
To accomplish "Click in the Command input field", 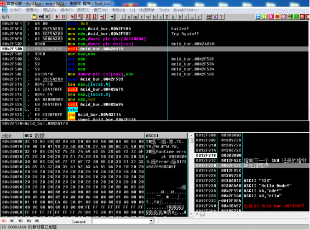I will click(120, 221).
